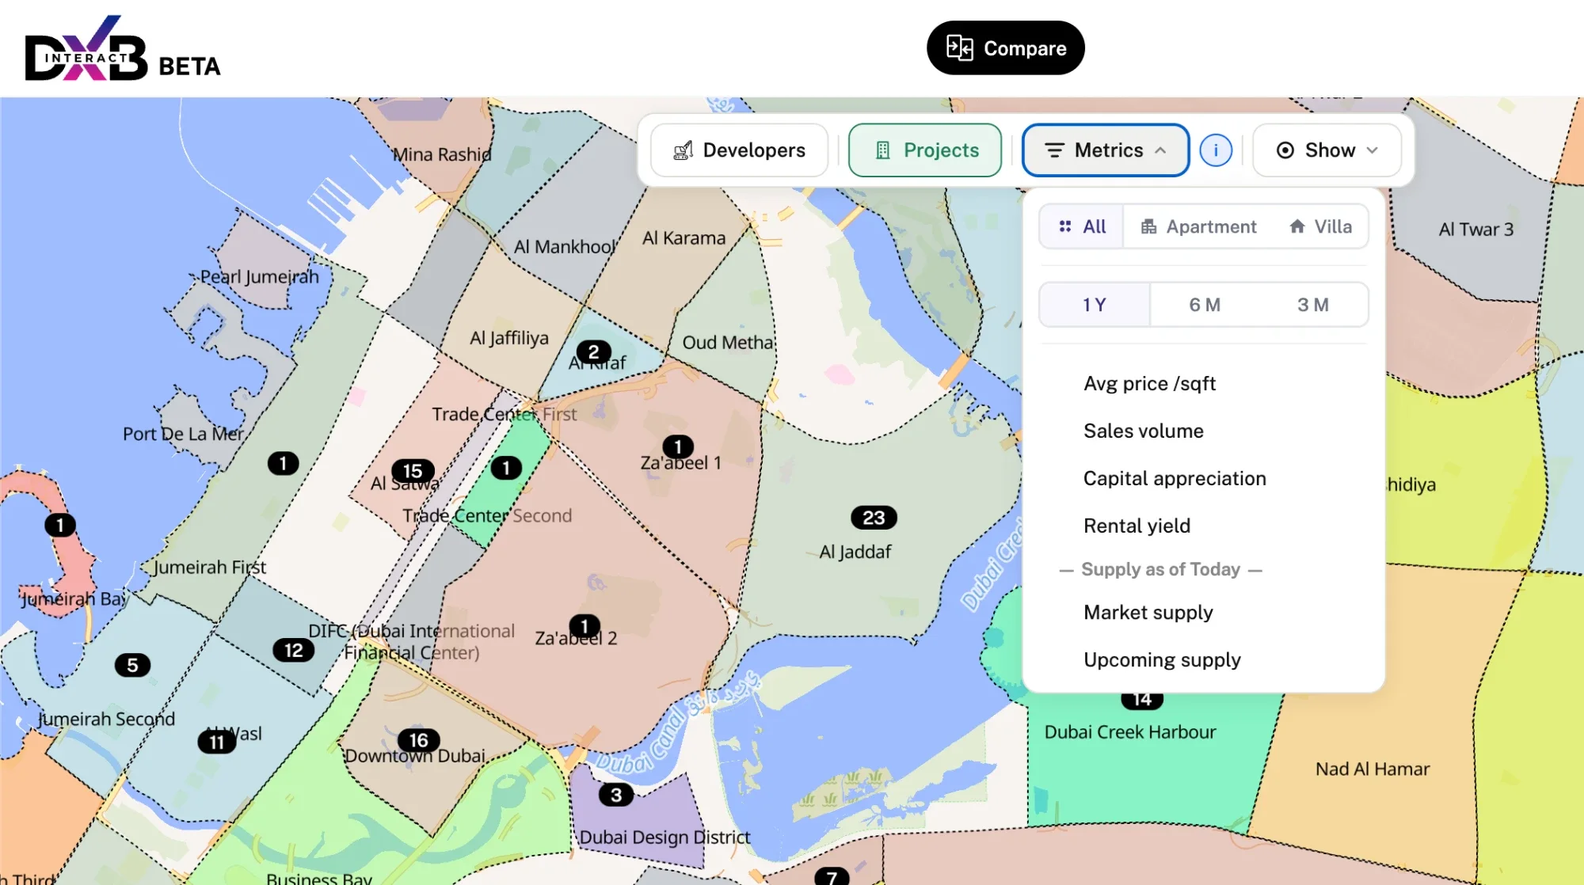Click the marker 1 on Za'abeel 2
This screenshot has width=1584, height=885.
584,626
